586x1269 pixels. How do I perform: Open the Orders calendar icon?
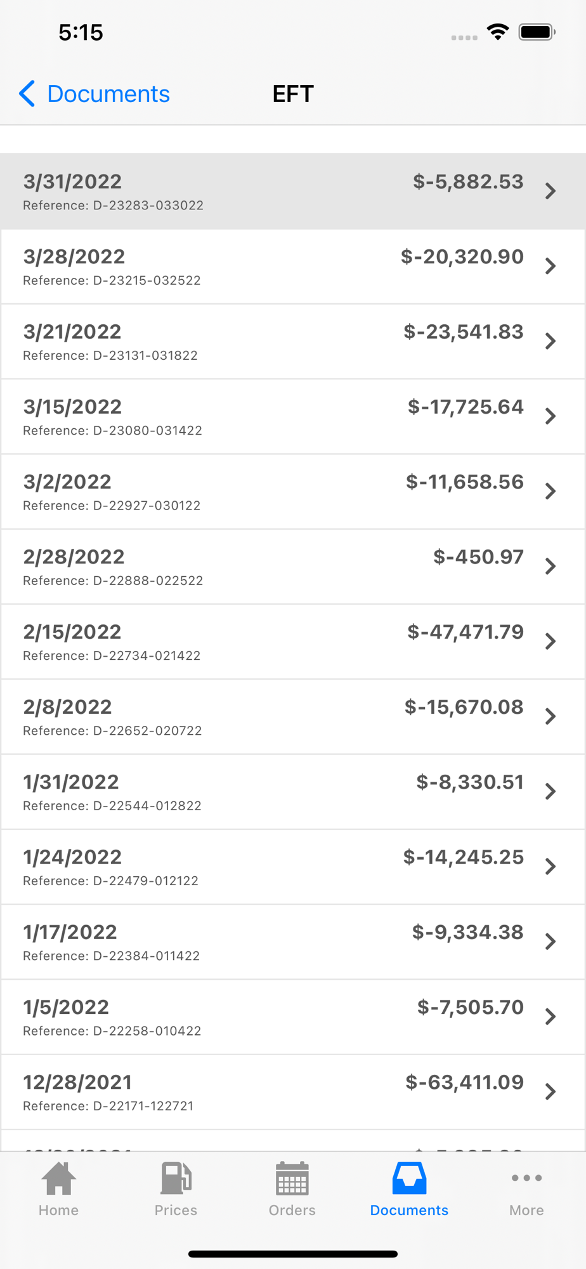292,1179
